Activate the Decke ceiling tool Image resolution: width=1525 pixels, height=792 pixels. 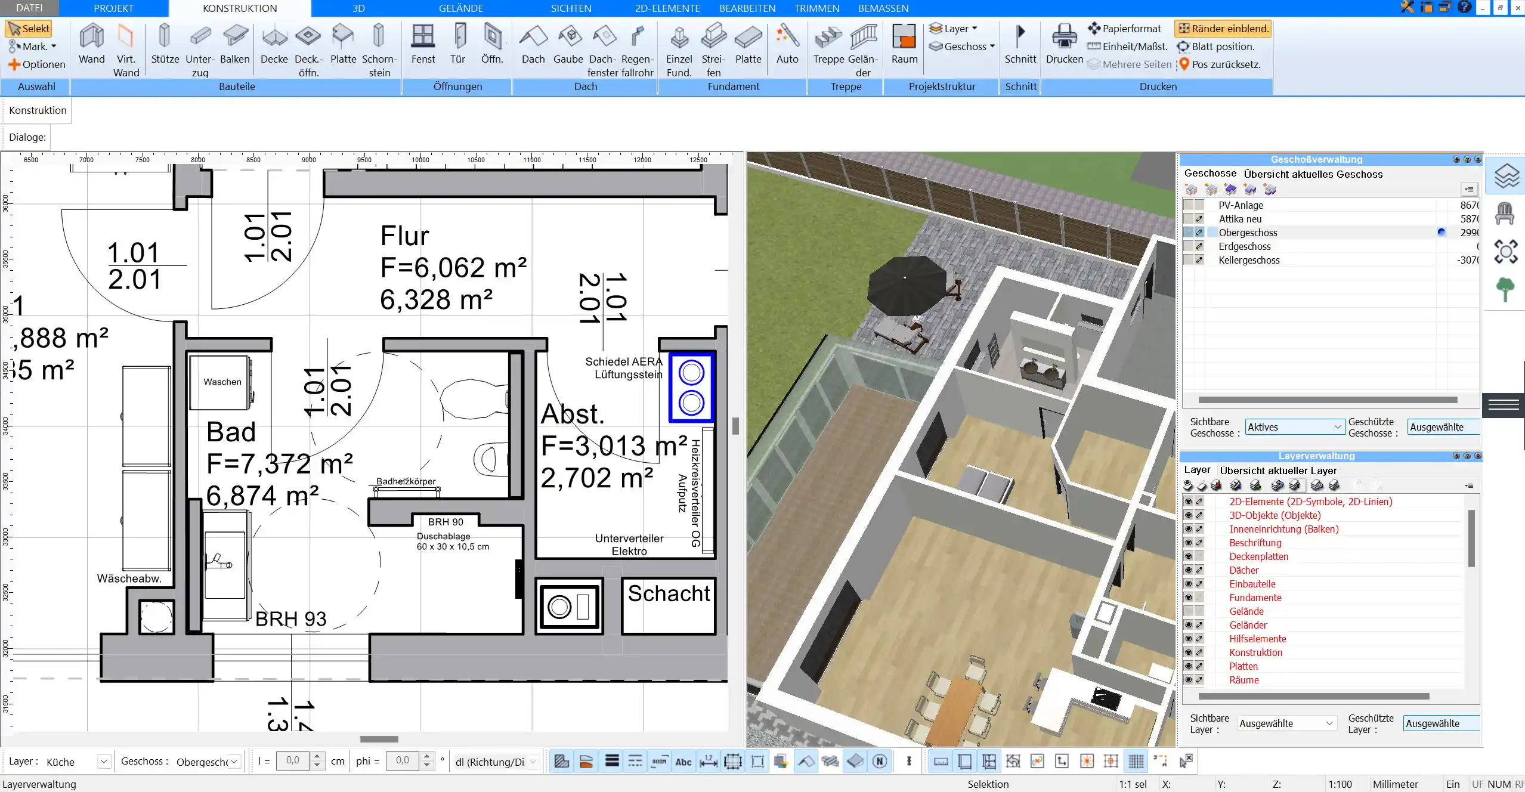pyautogui.click(x=274, y=44)
